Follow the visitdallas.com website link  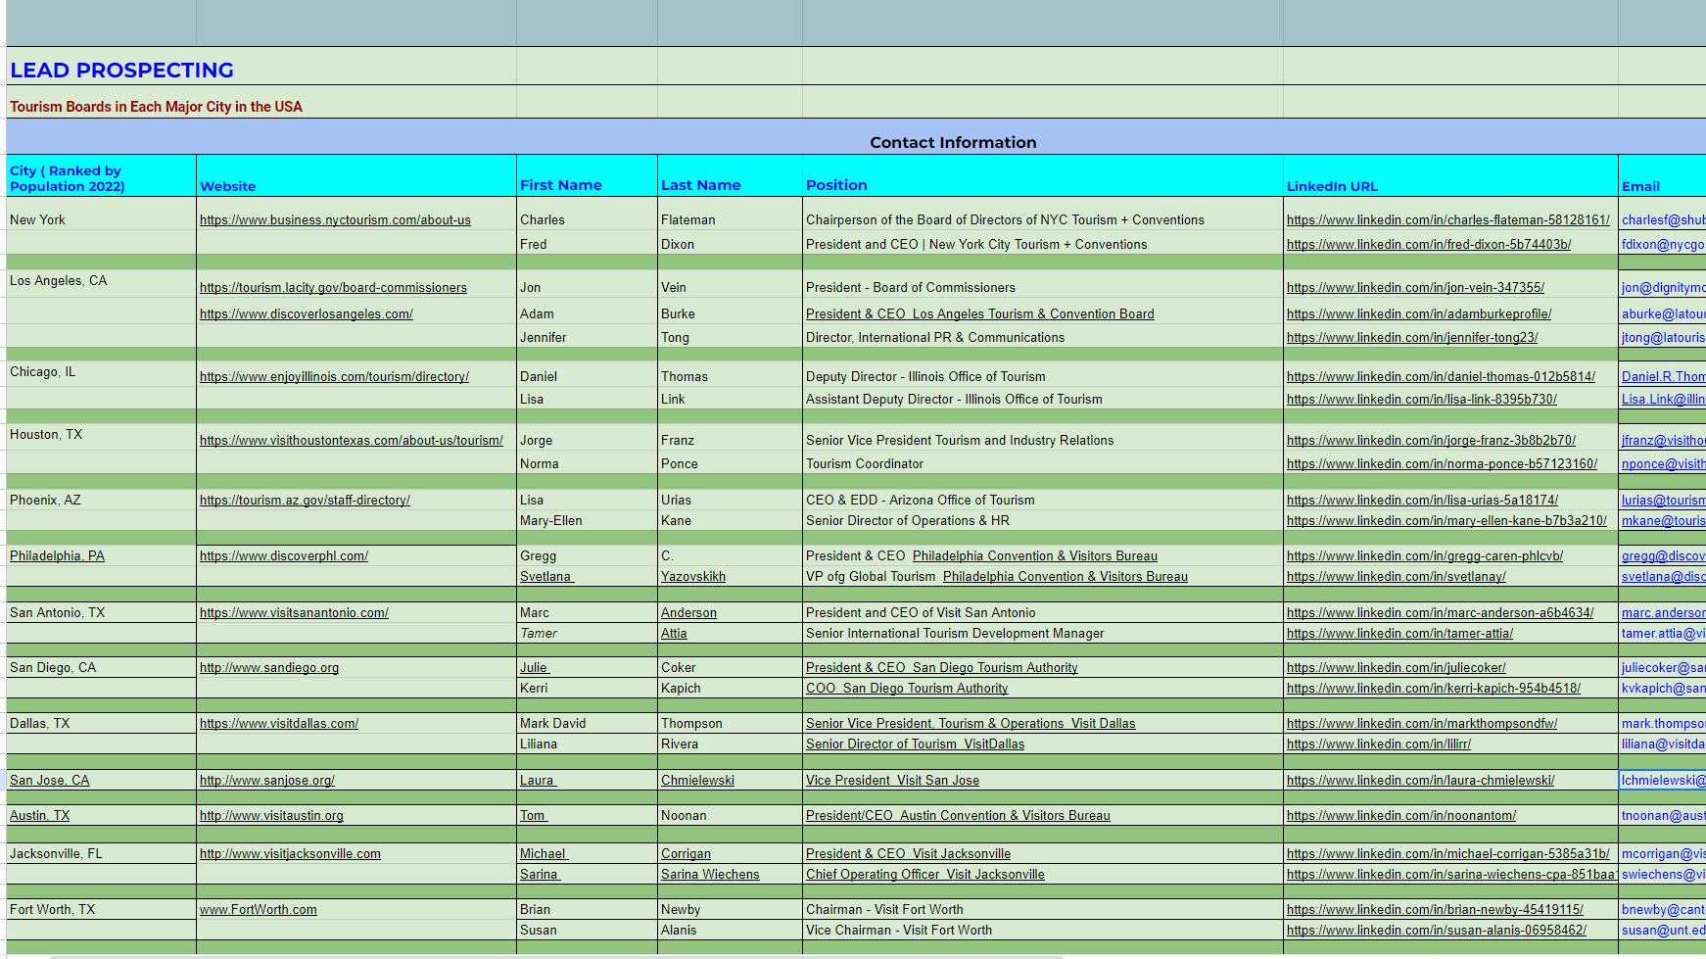(x=279, y=724)
